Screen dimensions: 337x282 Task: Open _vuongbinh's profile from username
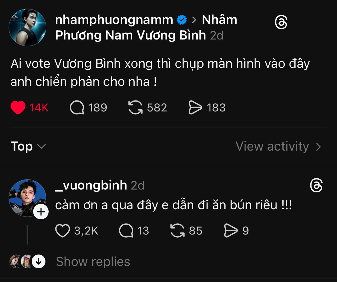point(91,186)
